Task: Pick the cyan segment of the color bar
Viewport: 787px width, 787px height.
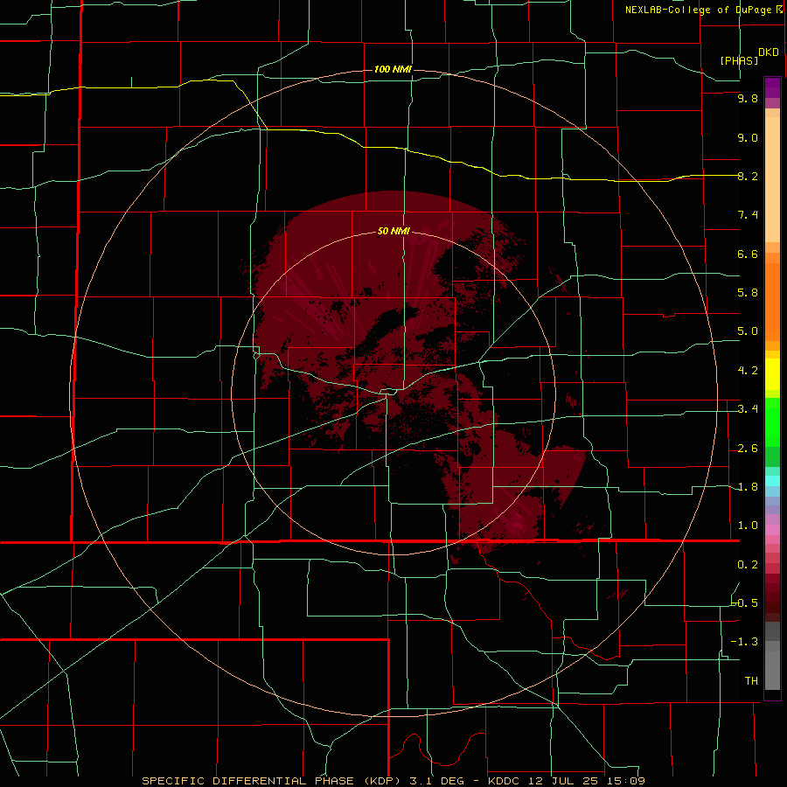Action: pyautogui.click(x=772, y=481)
